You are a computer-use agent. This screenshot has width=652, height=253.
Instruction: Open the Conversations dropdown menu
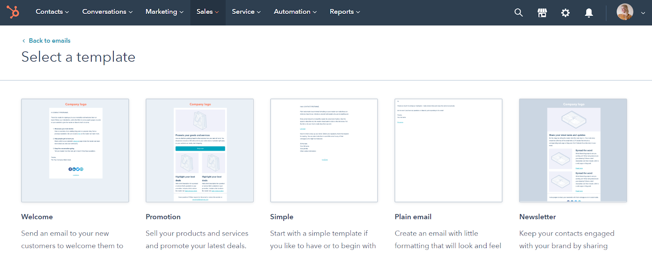tap(107, 12)
